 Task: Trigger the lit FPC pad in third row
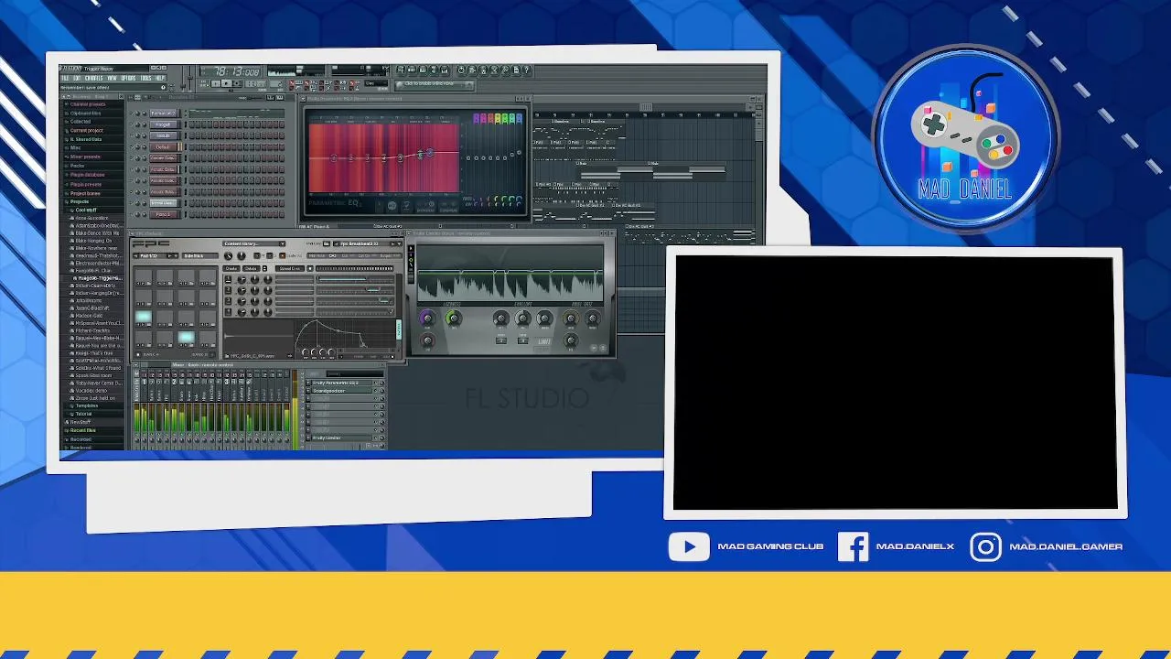pos(144,317)
